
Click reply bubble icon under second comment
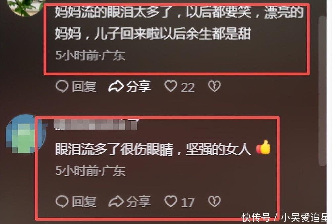tap(62, 202)
